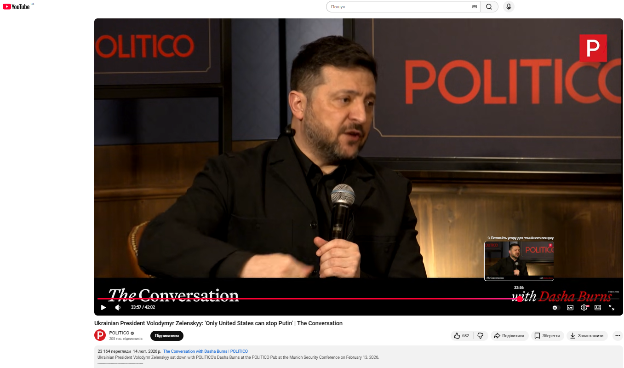This screenshot has height=368, width=624.
Task: Go to the YouTube home logo
Action: point(17,6)
